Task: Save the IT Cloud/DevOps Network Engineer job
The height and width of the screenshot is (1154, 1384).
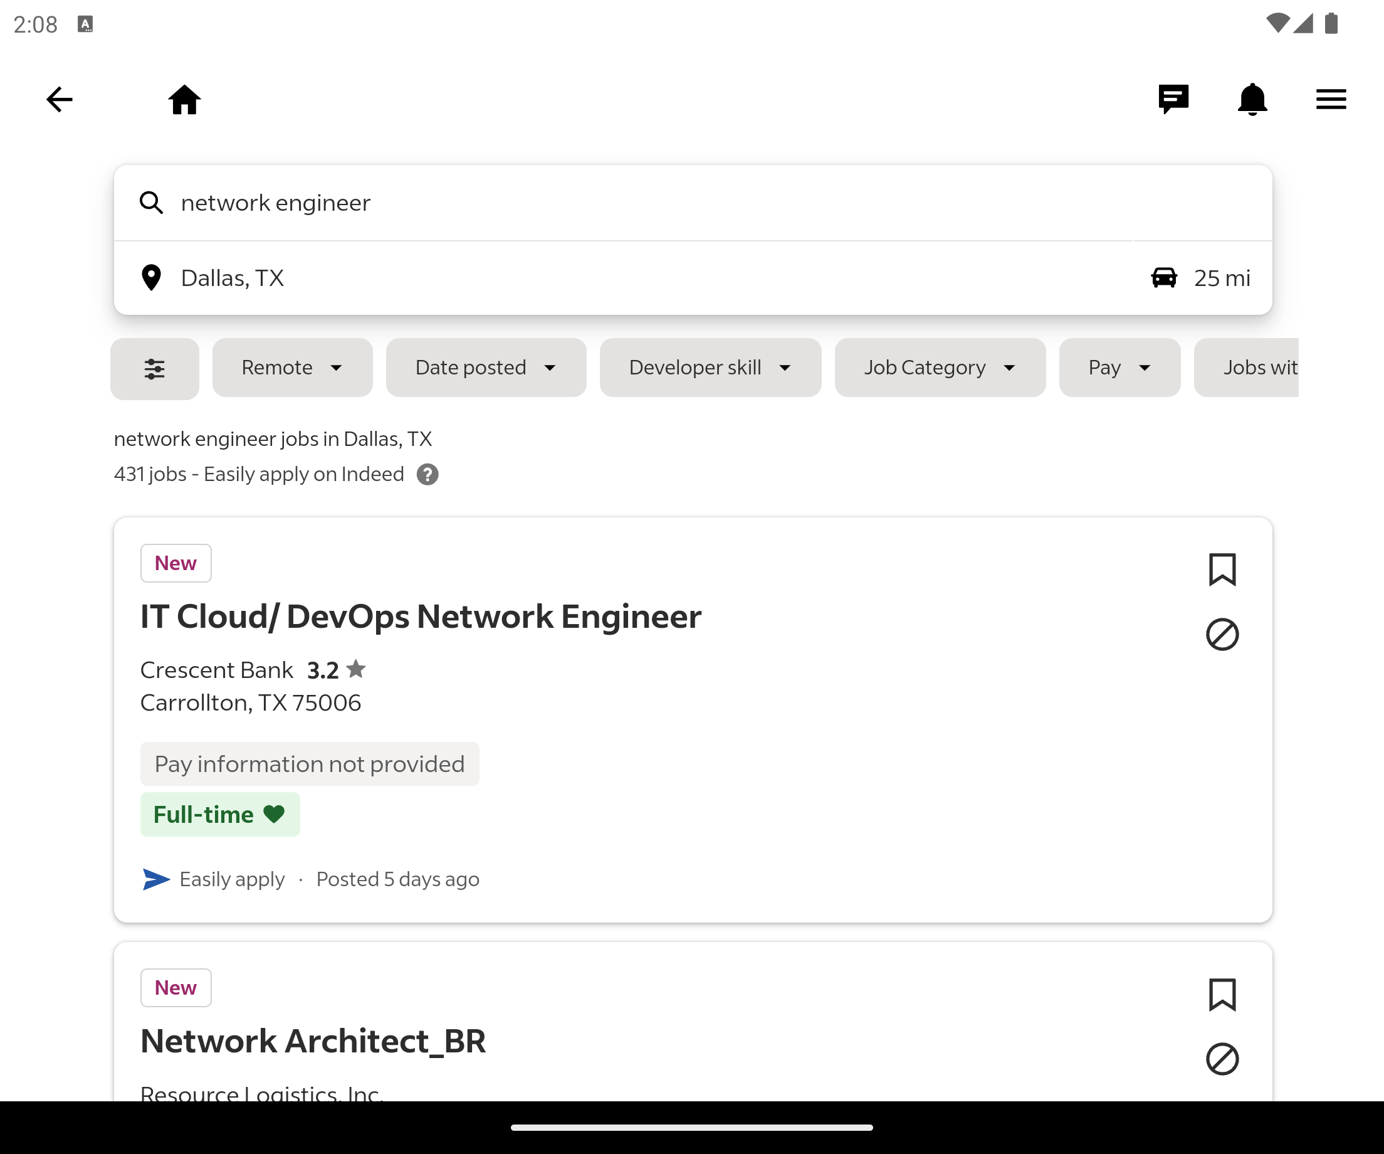Action: click(x=1222, y=569)
